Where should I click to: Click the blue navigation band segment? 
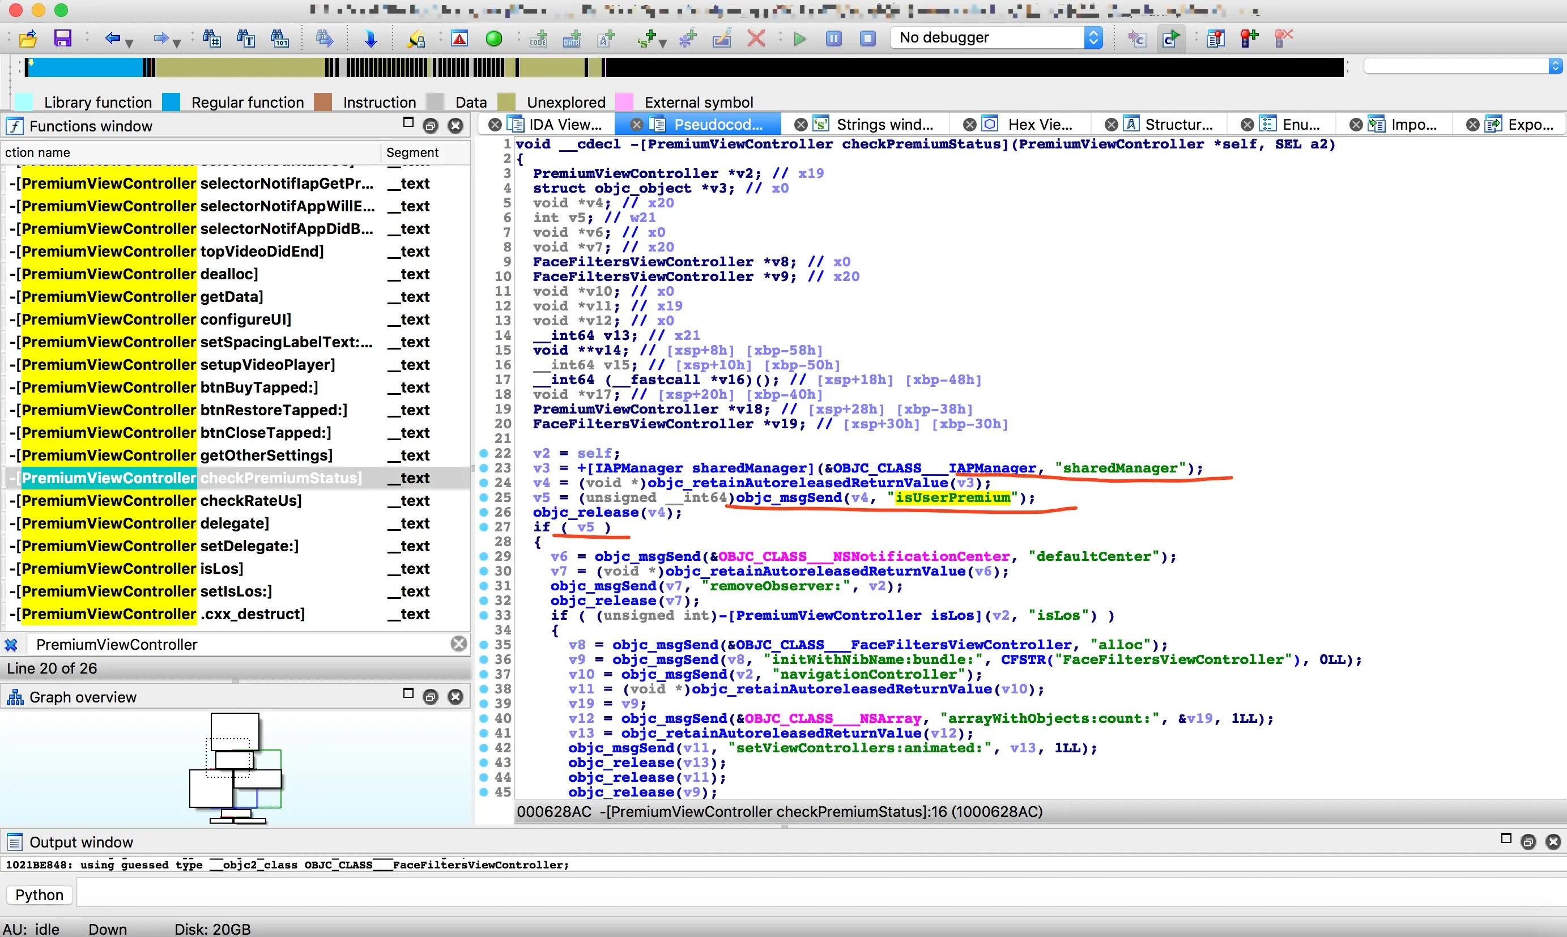click(x=85, y=67)
